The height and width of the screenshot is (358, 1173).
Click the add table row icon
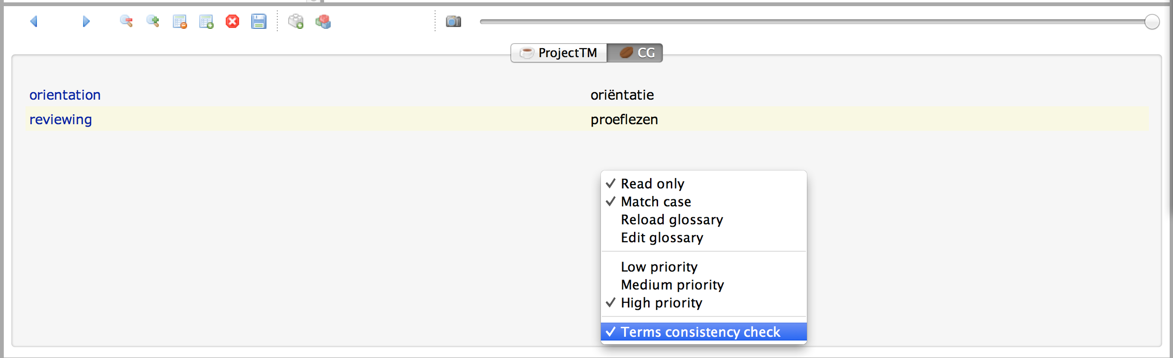tap(206, 22)
